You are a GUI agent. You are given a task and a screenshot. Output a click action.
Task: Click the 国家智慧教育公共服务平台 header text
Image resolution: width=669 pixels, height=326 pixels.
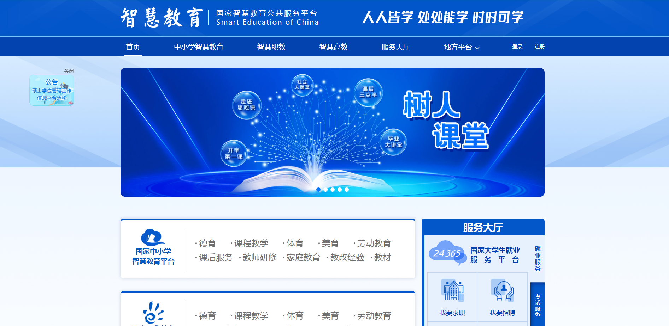(267, 13)
